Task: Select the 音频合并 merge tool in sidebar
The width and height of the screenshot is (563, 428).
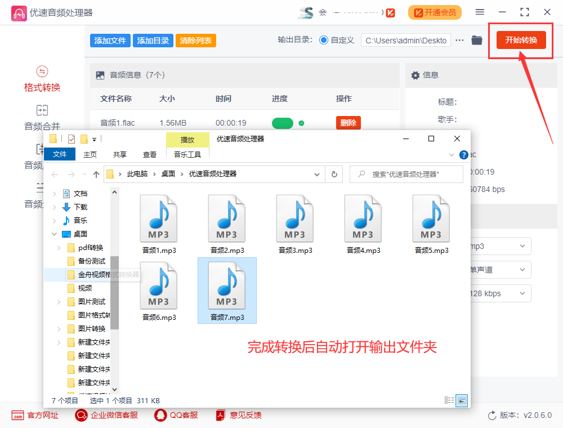Action: pos(42,118)
